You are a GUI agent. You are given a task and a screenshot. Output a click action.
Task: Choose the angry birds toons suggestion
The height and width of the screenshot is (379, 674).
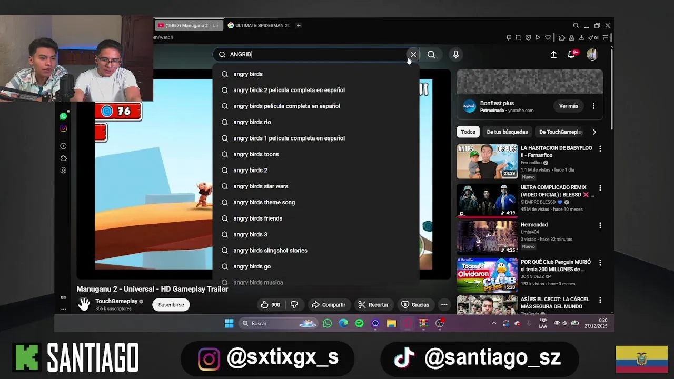coord(316,154)
